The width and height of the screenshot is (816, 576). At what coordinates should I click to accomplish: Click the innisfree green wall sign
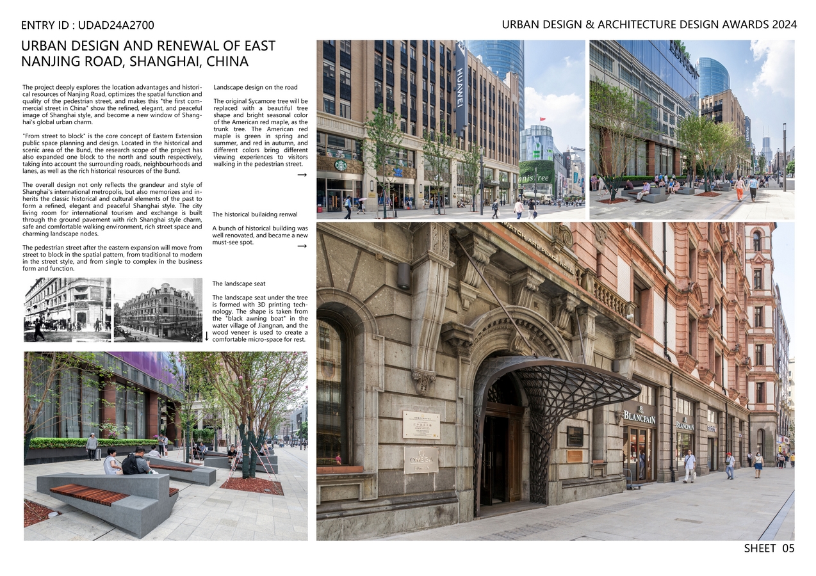coord(535,178)
